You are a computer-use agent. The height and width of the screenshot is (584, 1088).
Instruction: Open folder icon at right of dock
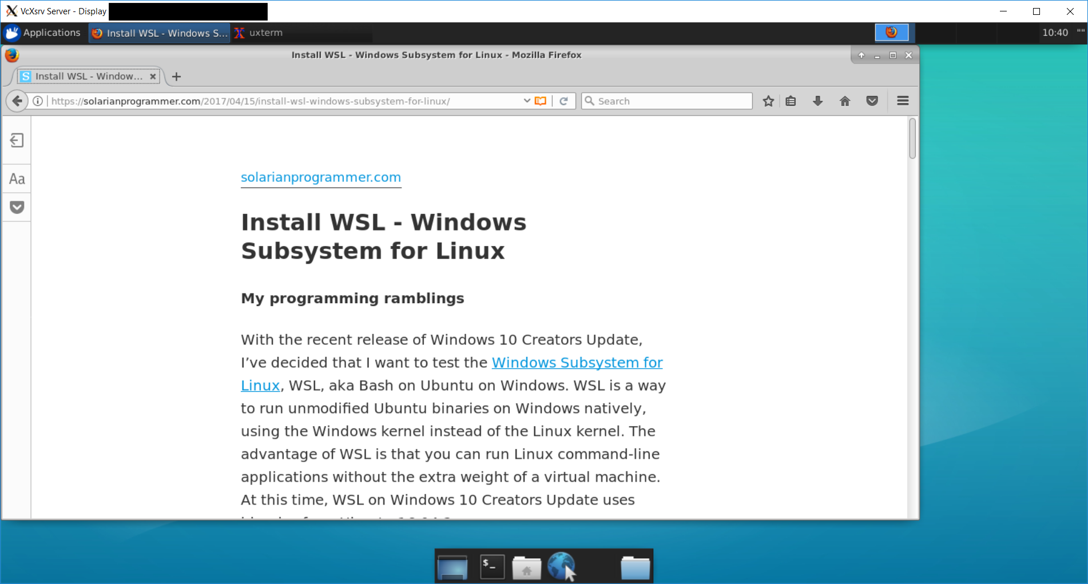coord(635,567)
